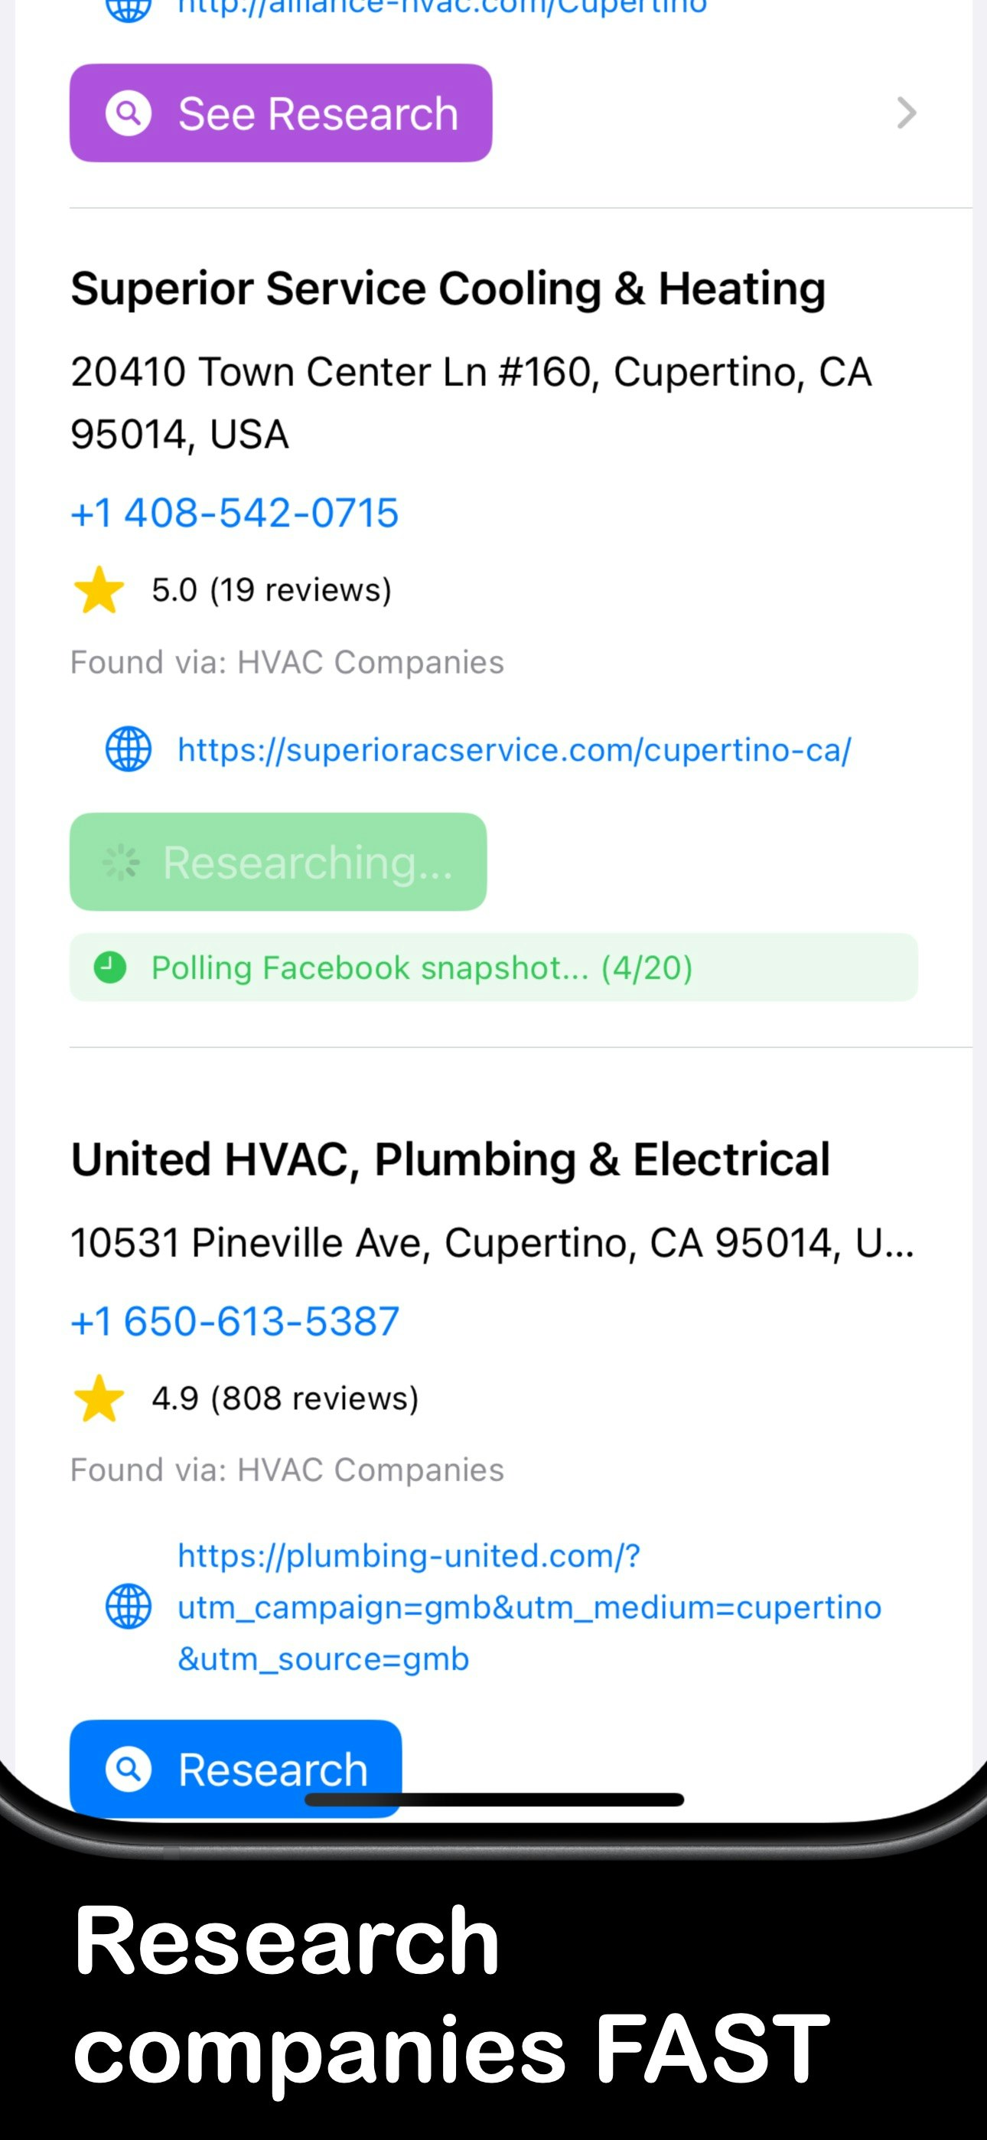Open United HVAC, Plumbing & Electrical title

(451, 1159)
